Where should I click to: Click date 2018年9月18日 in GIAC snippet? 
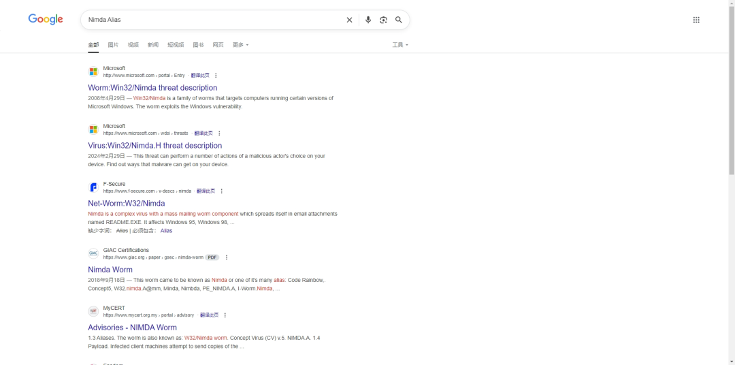point(106,281)
